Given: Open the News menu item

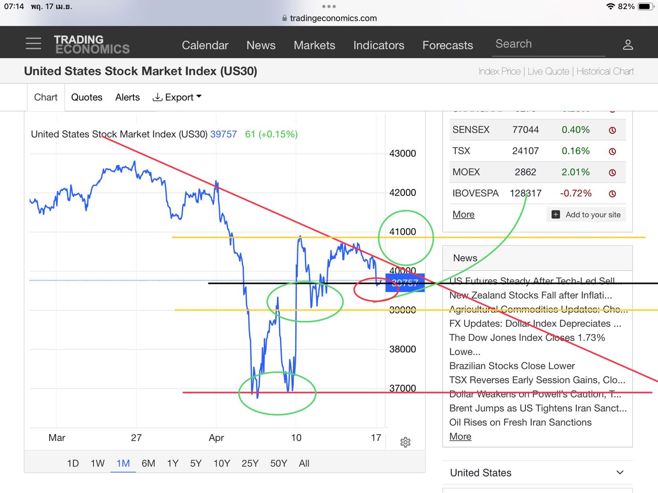Looking at the screenshot, I should tap(261, 45).
